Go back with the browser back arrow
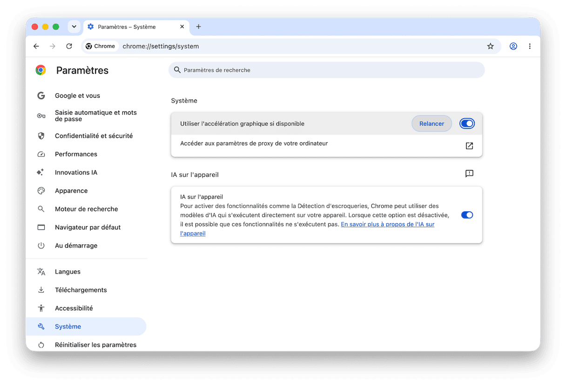This screenshot has height=385, width=566. pos(36,46)
